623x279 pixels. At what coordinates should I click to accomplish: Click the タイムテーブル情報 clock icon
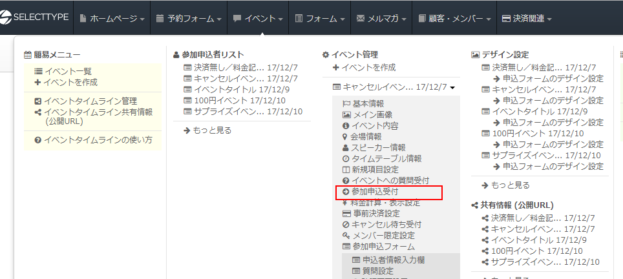(x=346, y=158)
